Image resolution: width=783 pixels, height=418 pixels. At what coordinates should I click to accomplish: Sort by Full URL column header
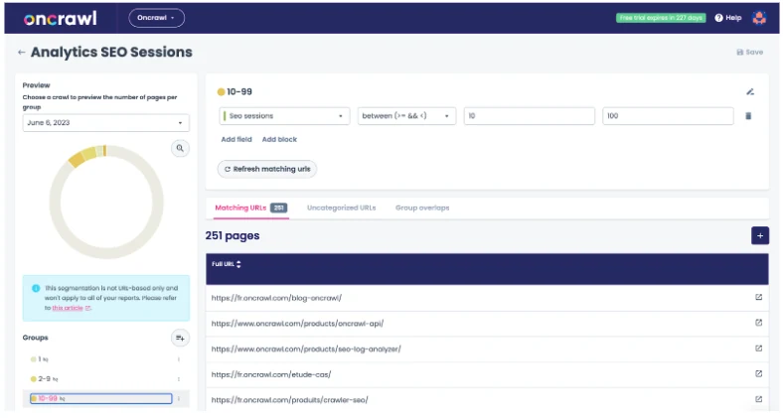click(227, 264)
